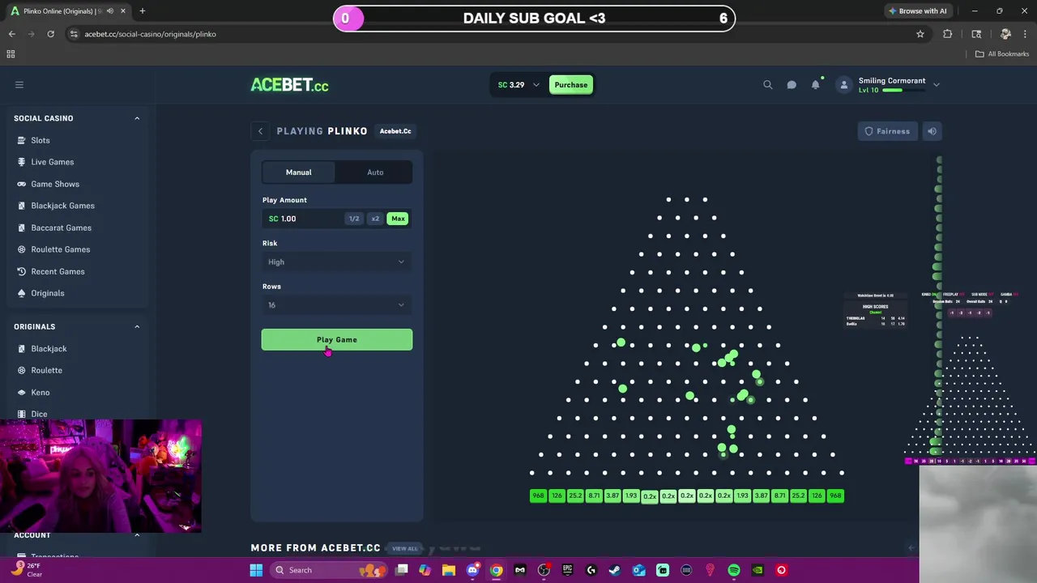Open the Chrome extensions puzzle icon
This screenshot has height=583, width=1037.
(x=947, y=34)
